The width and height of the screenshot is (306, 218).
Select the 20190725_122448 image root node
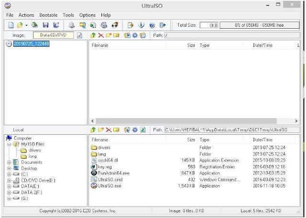(x=31, y=44)
